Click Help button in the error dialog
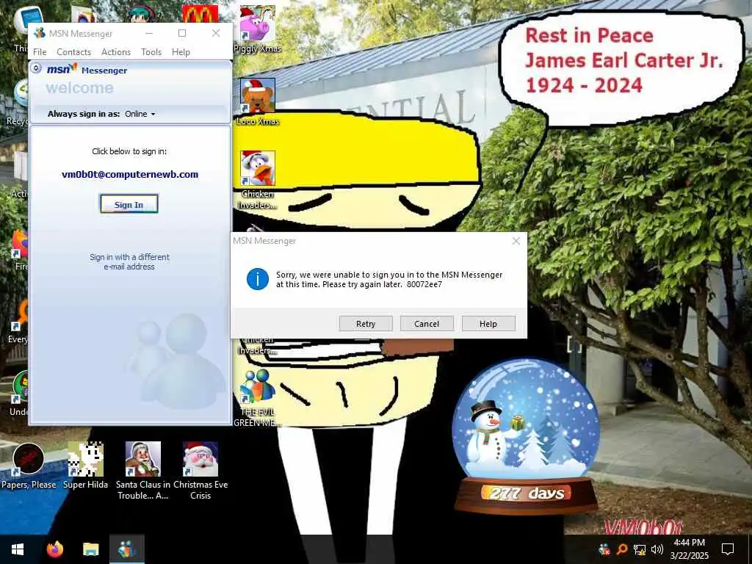The height and width of the screenshot is (564, 752). (488, 324)
